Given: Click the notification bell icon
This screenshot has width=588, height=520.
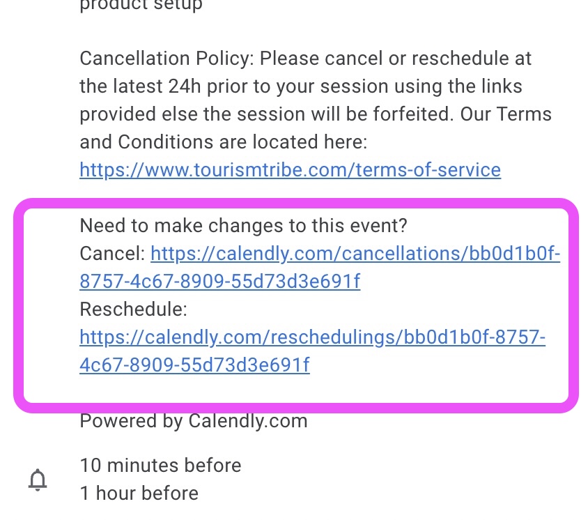Looking at the screenshot, I should (x=38, y=480).
